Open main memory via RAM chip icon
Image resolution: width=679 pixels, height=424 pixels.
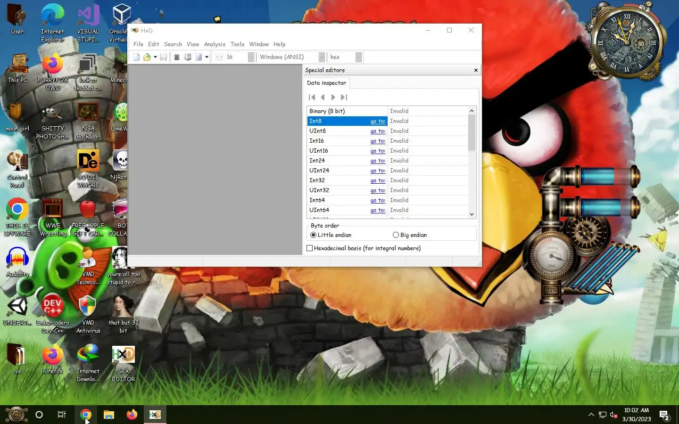[176, 57]
